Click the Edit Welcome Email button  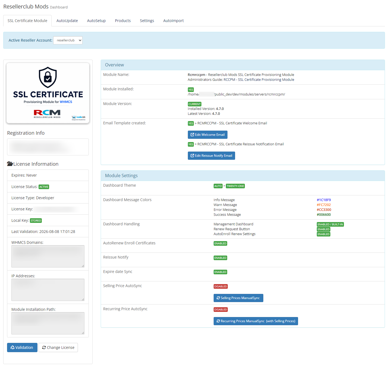point(208,135)
